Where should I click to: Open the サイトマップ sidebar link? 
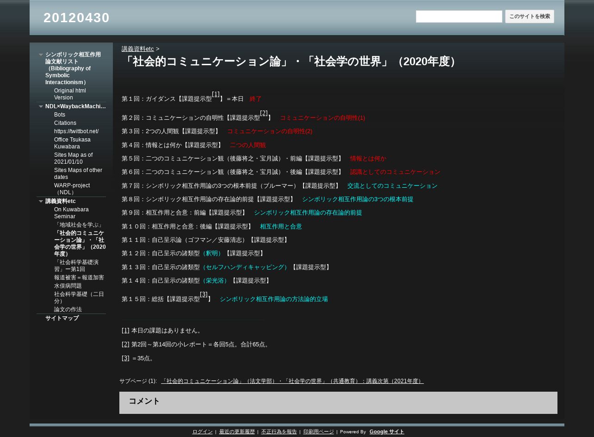point(62,318)
